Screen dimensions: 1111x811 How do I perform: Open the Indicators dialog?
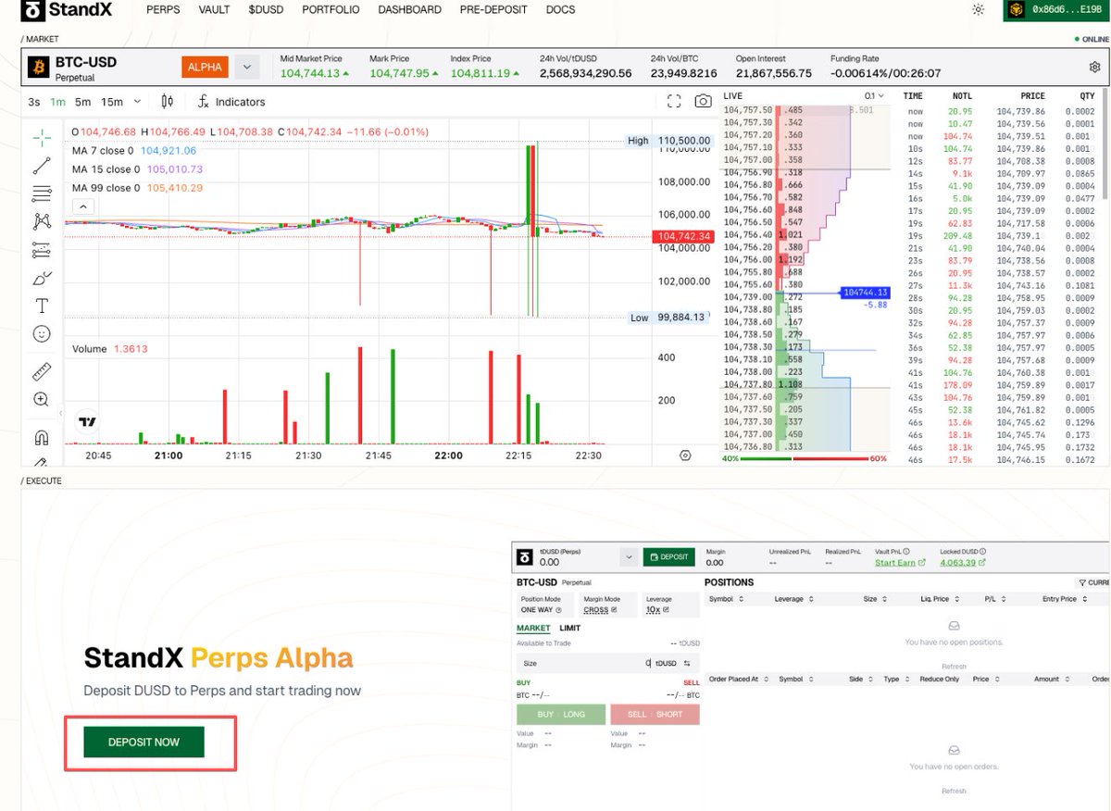pyautogui.click(x=231, y=102)
